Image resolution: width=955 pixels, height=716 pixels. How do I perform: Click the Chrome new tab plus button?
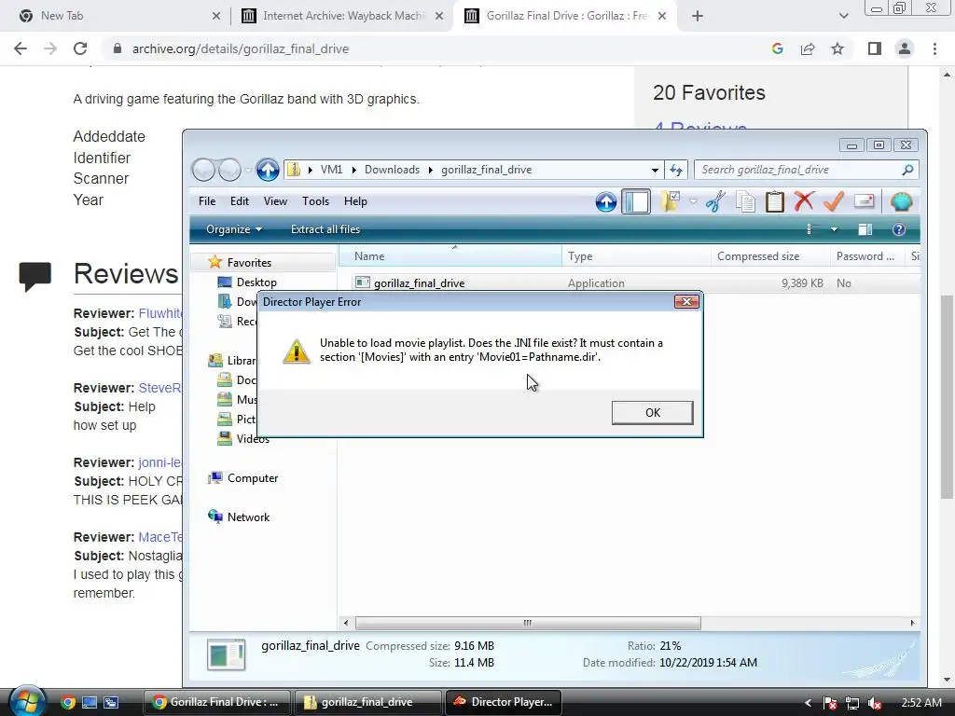(x=698, y=16)
